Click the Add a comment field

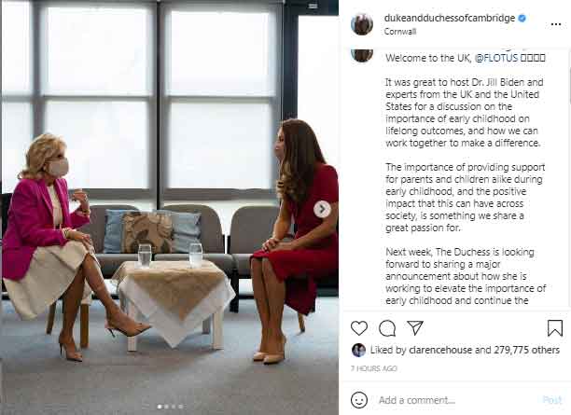455,400
